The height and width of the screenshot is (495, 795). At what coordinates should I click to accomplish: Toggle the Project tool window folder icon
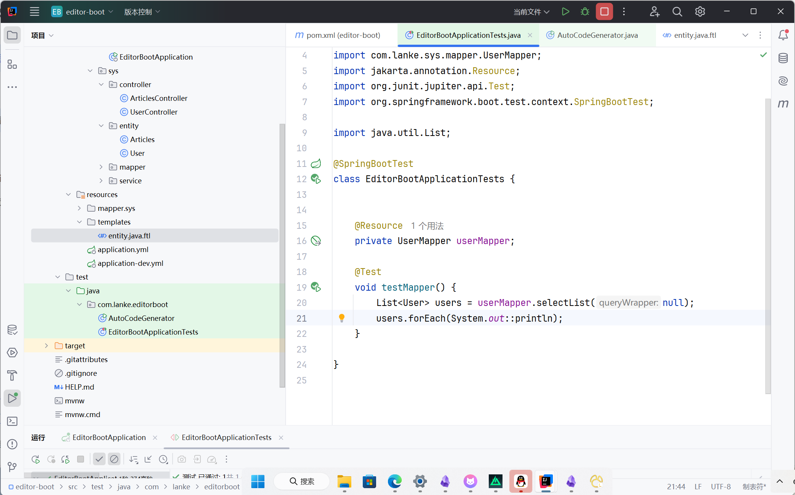[x=12, y=36]
